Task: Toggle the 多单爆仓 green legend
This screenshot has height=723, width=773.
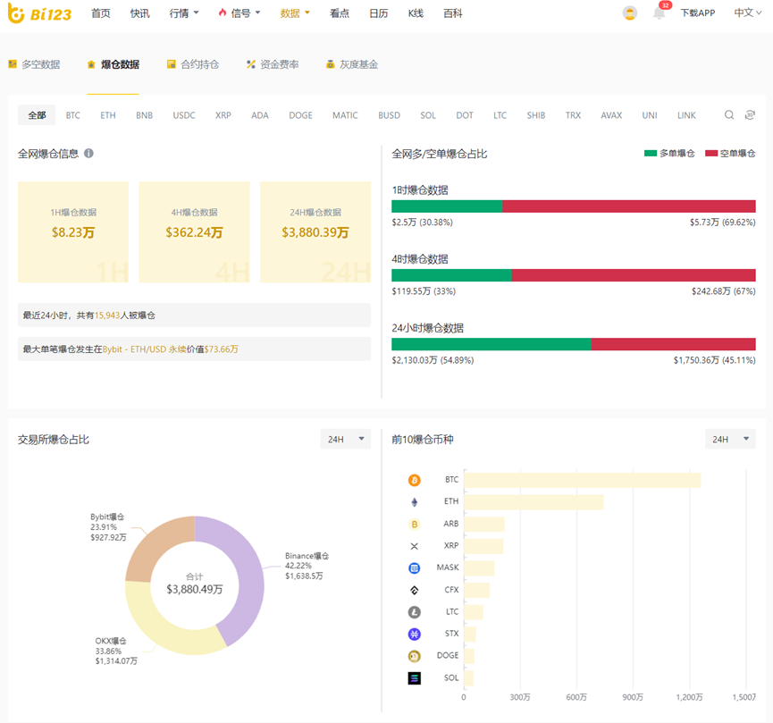Action: click(669, 154)
